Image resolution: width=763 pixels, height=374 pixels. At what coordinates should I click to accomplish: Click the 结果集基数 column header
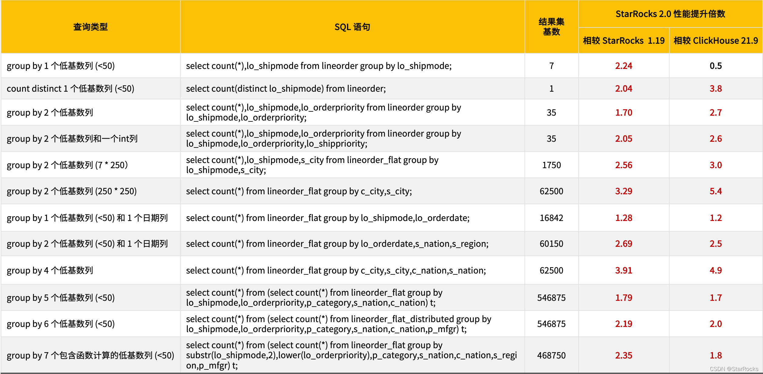pos(551,27)
